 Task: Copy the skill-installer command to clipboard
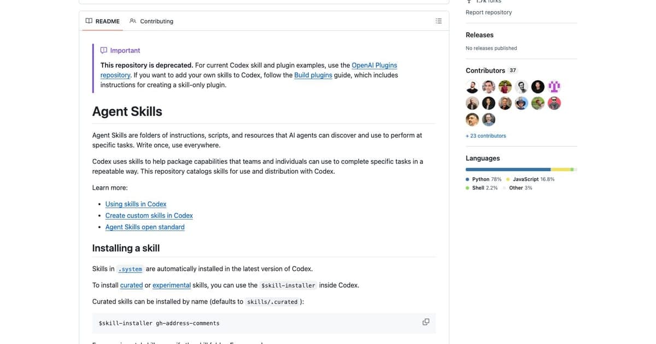click(x=426, y=322)
